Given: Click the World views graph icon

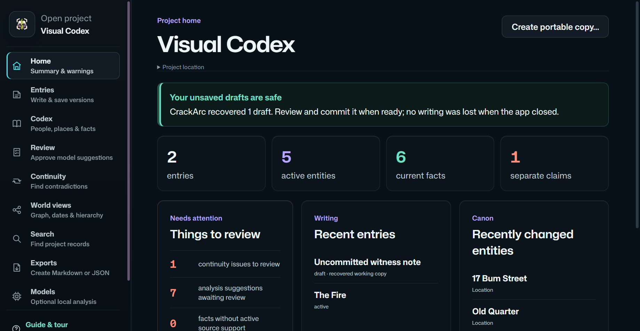Looking at the screenshot, I should (17, 210).
